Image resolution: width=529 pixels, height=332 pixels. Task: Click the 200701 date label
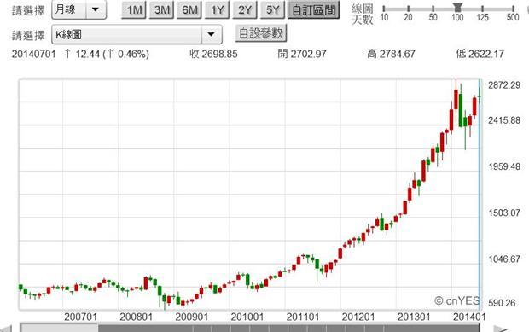tap(80, 317)
